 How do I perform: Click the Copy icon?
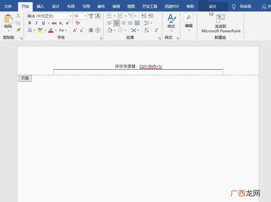tap(18, 23)
